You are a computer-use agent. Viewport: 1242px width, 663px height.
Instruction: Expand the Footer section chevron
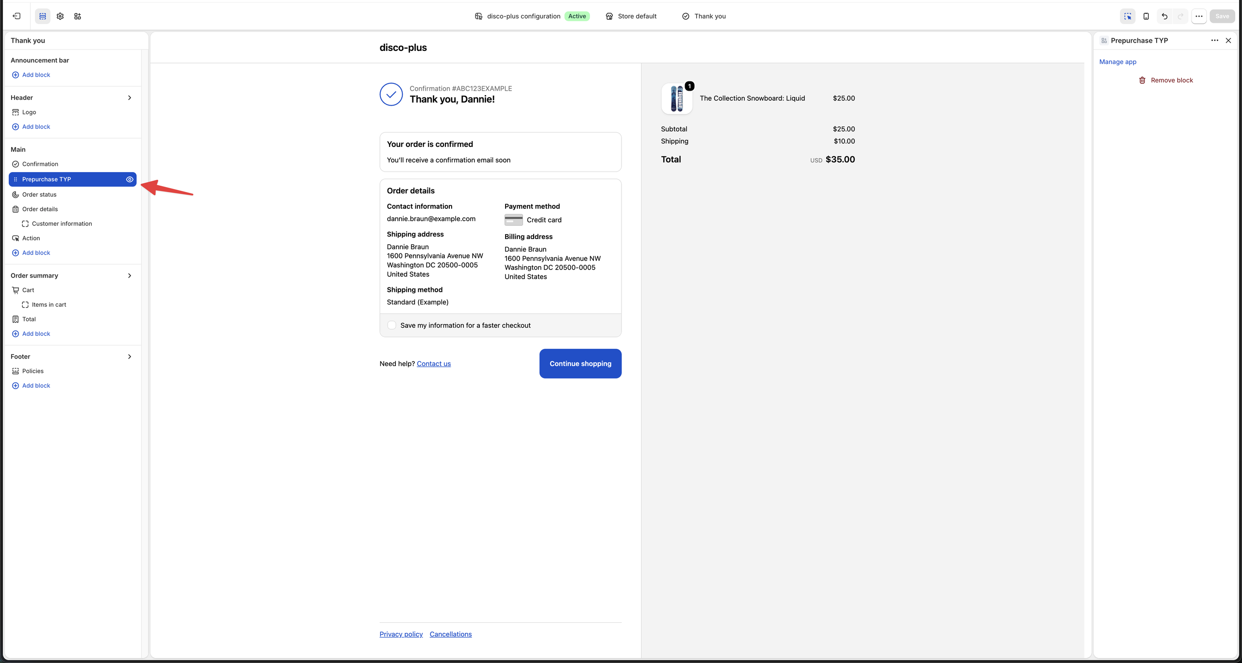130,356
